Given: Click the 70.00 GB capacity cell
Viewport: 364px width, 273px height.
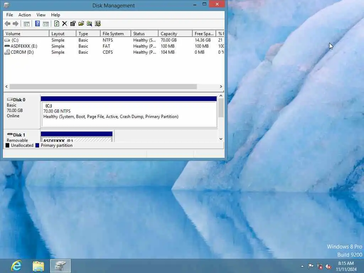Looking at the screenshot, I should click(x=168, y=40).
